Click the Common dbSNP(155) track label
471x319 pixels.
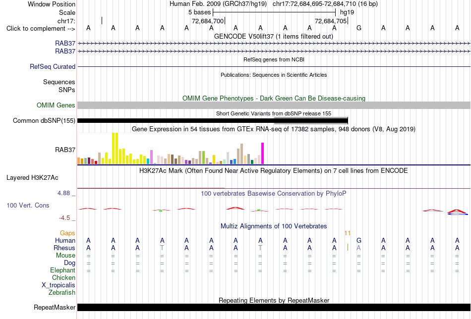point(44,121)
